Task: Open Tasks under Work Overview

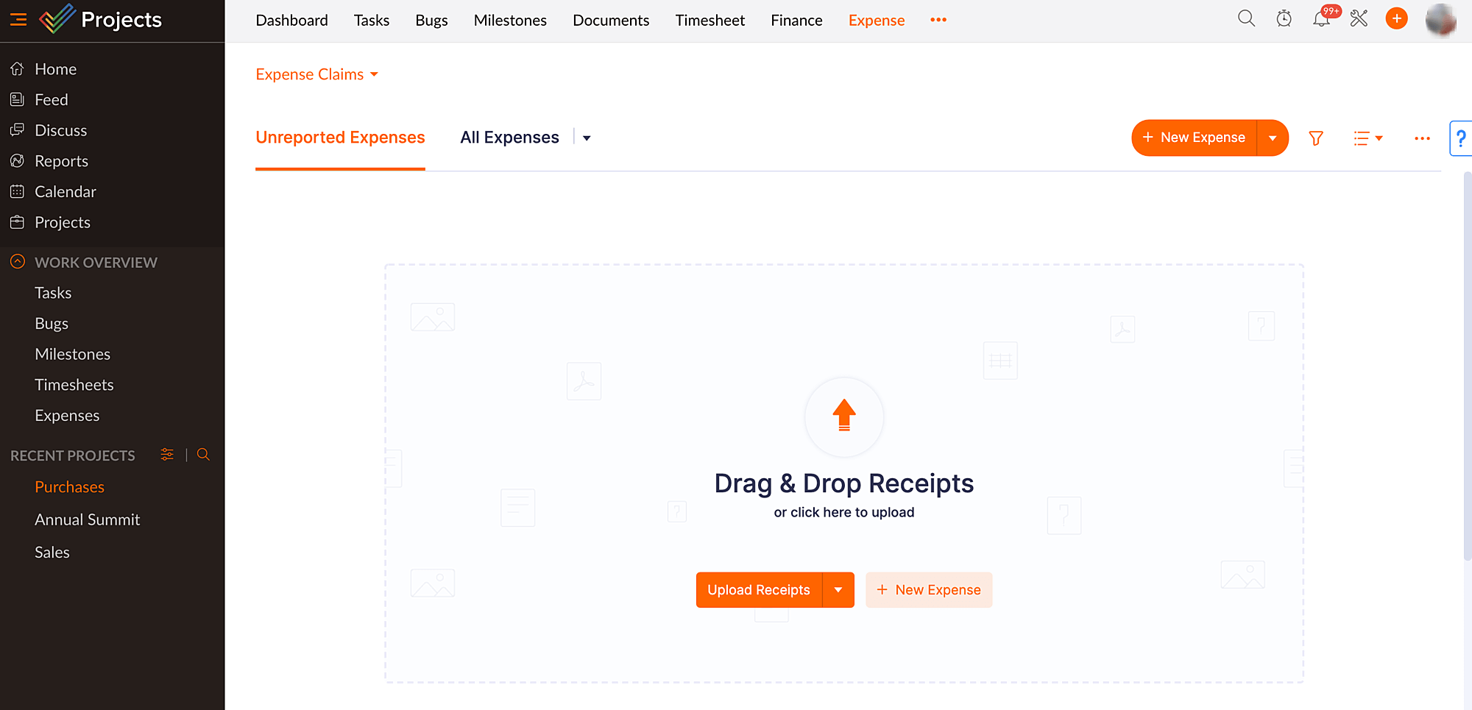Action: 53,293
